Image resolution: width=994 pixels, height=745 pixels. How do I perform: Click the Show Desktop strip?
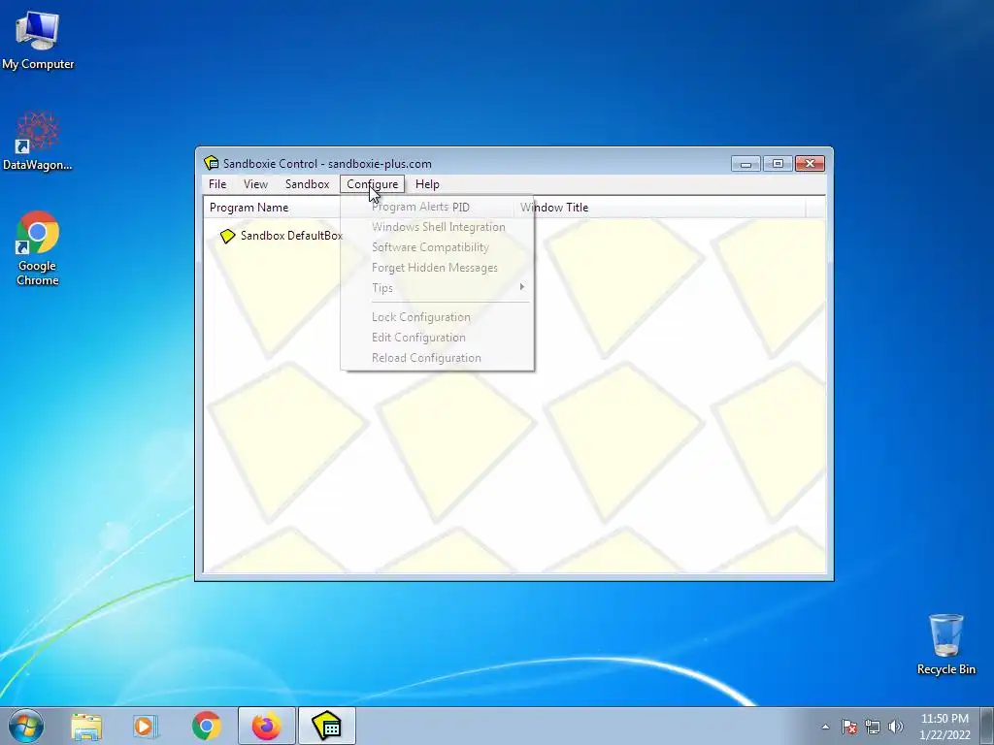click(x=986, y=726)
